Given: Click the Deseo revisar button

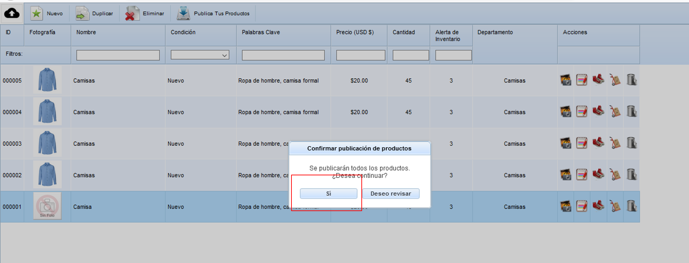Looking at the screenshot, I should pyautogui.click(x=391, y=194).
